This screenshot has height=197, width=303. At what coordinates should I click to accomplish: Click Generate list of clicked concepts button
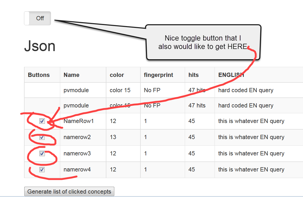click(69, 191)
